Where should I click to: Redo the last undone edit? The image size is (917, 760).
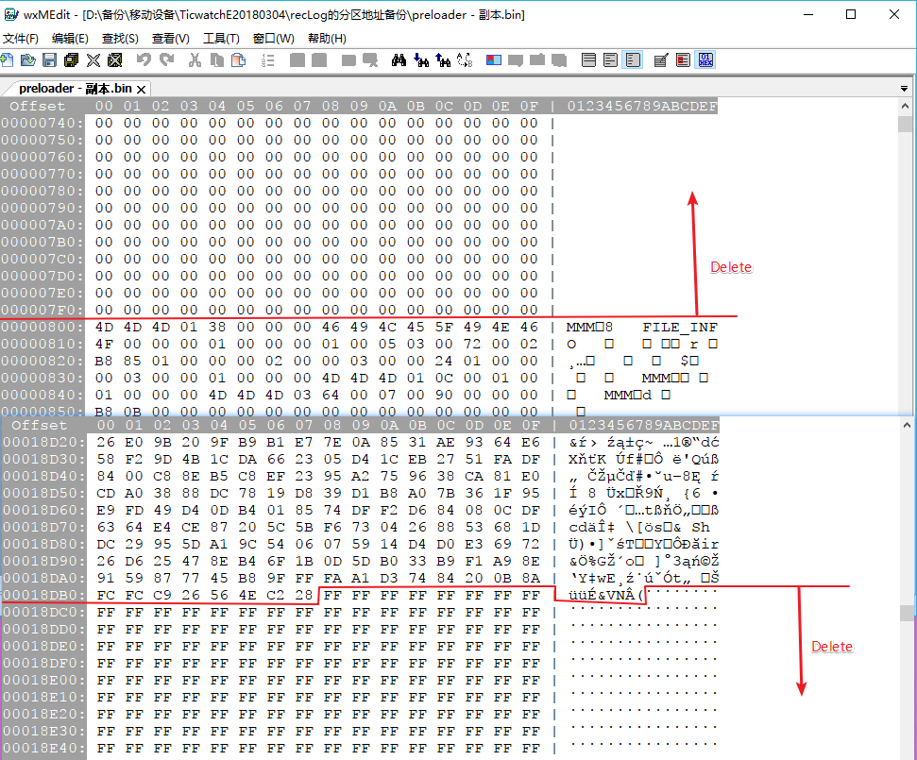pyautogui.click(x=167, y=59)
